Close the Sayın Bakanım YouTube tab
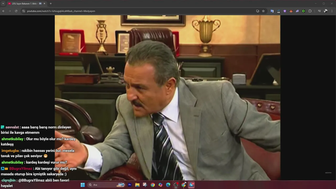 [44, 4]
